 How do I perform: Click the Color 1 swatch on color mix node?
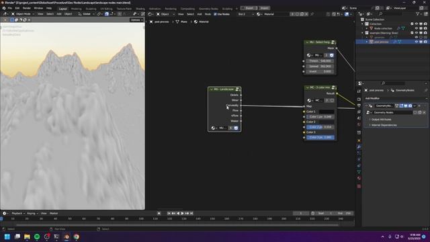[327, 112]
